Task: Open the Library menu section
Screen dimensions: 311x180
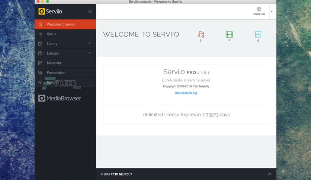Action: (x=65, y=44)
